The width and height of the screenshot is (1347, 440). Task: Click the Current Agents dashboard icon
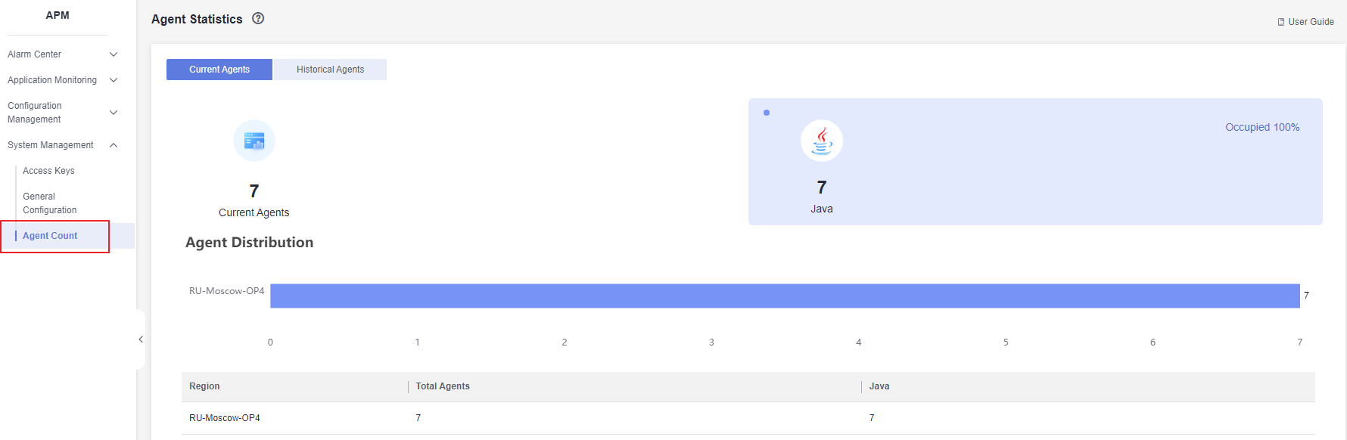[254, 141]
